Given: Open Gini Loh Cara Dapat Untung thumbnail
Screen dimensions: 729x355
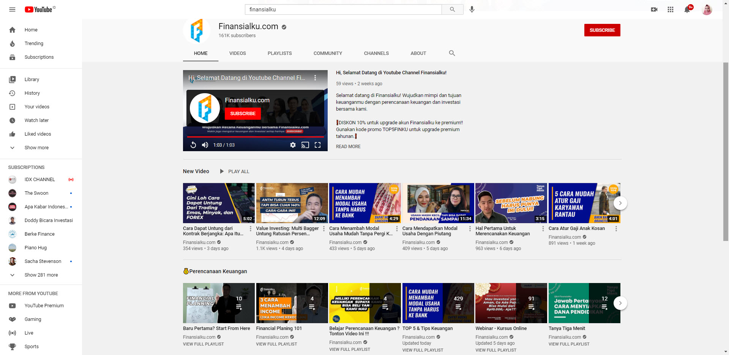Looking at the screenshot, I should 219,203.
